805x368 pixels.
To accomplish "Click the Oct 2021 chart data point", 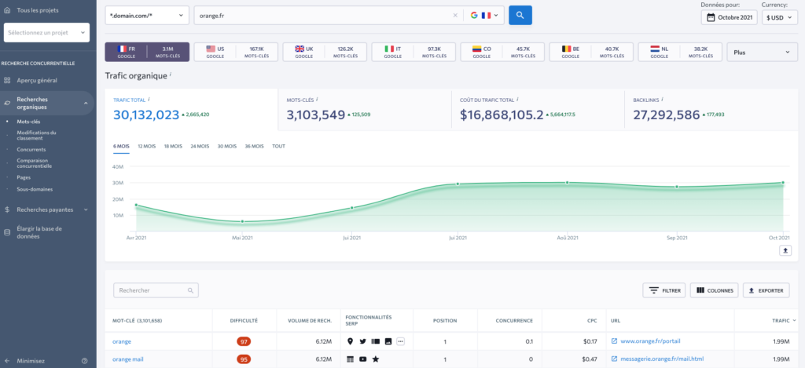I will coord(783,183).
